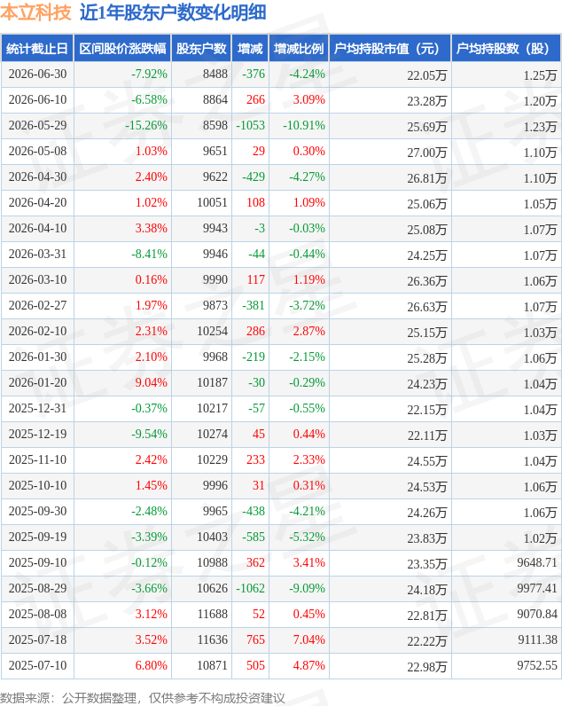
Task: Click the -1053 change value cell
Action: click(x=251, y=125)
